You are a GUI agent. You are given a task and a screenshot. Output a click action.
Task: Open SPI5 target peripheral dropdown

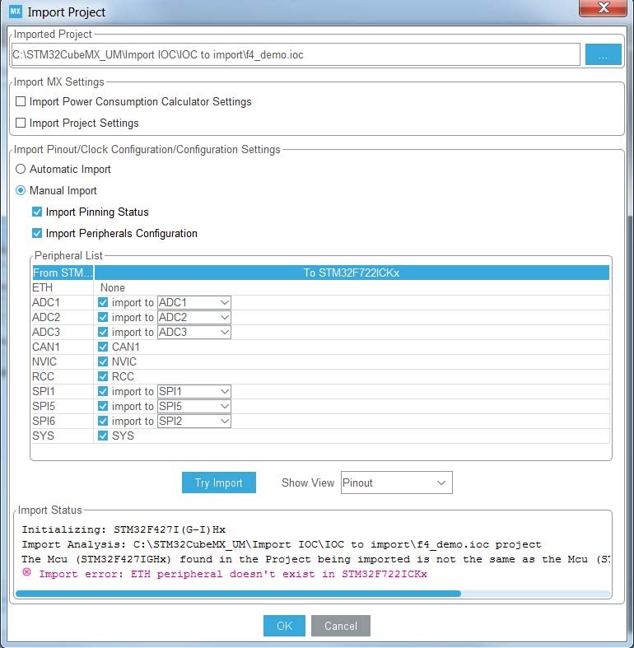pyautogui.click(x=193, y=406)
